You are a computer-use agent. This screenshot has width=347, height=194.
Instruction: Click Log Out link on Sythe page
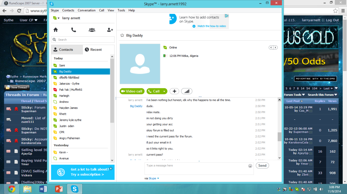click(332, 20)
